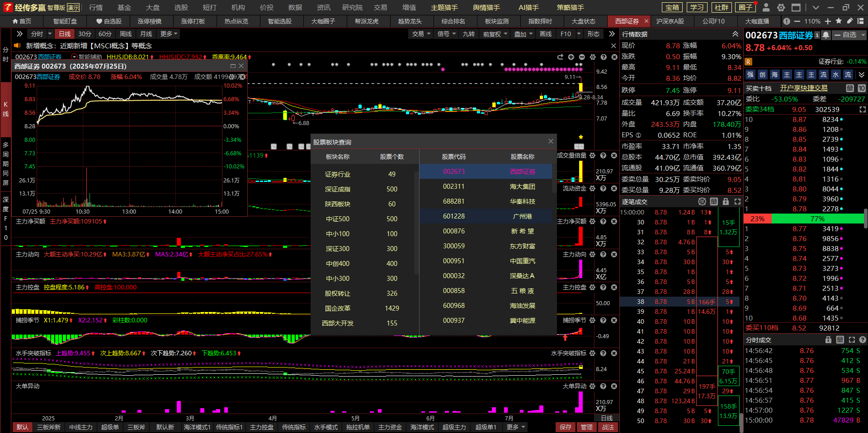Screen dimensions: 868x433
Task: Switch to the 公司F10 tab
Action: click(713, 21)
